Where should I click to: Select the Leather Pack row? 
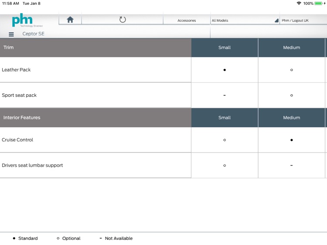coord(95,70)
